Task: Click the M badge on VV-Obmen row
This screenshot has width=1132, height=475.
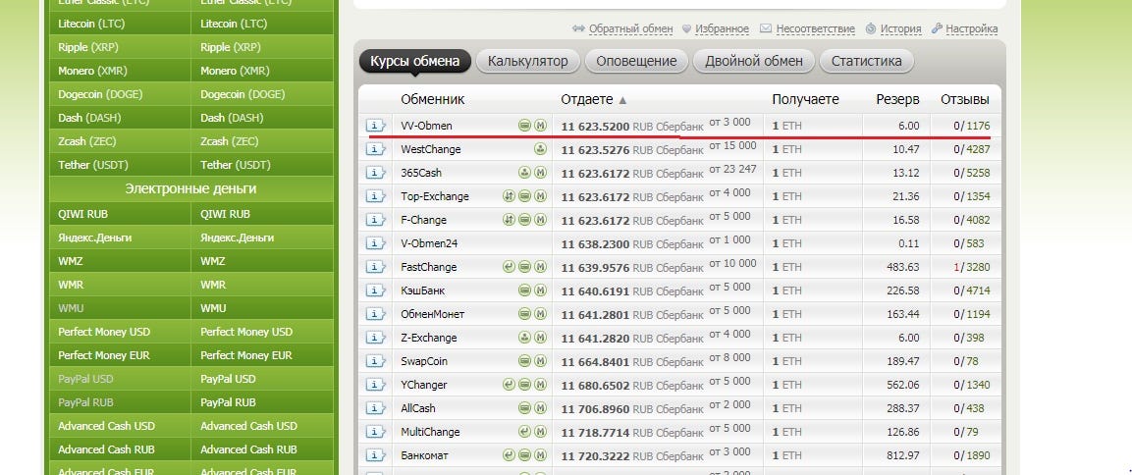Action: [x=541, y=126]
